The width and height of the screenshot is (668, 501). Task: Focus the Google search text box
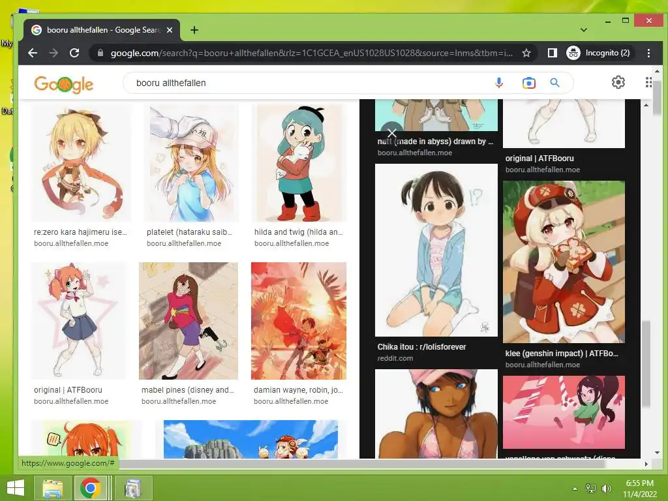point(311,83)
